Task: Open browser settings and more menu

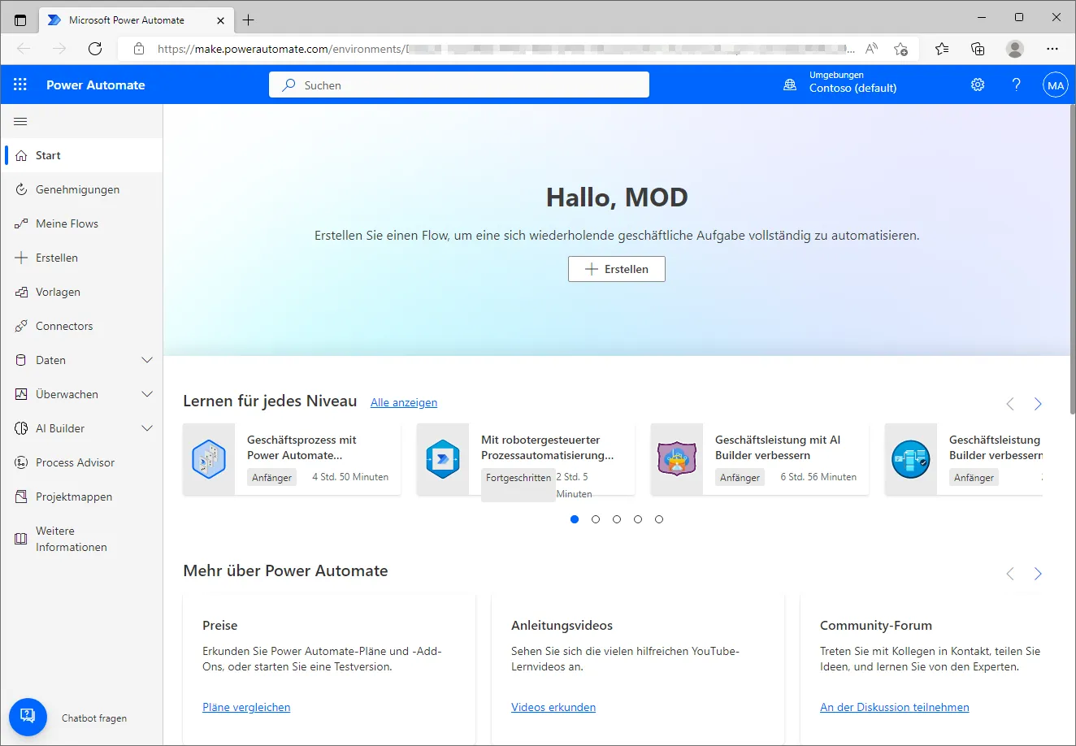Action: pyautogui.click(x=1052, y=49)
